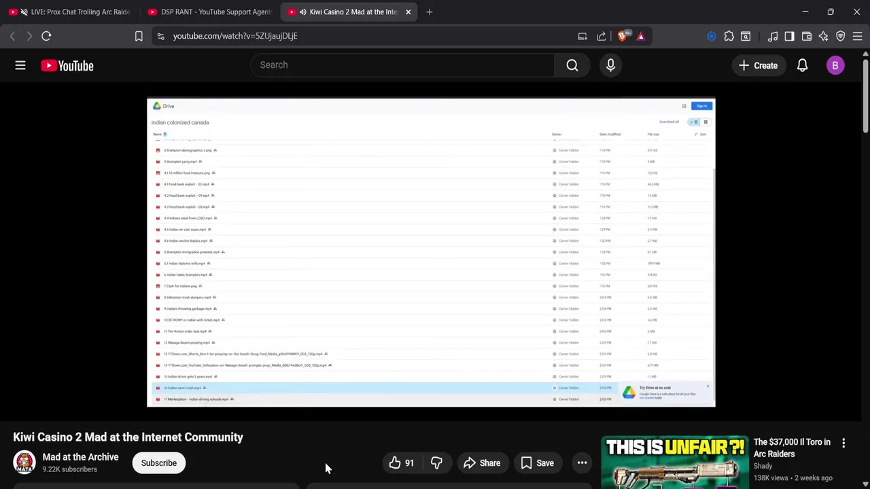870x489 pixels.
Task: Open the Brave playlist music-note icon
Action: tap(773, 36)
